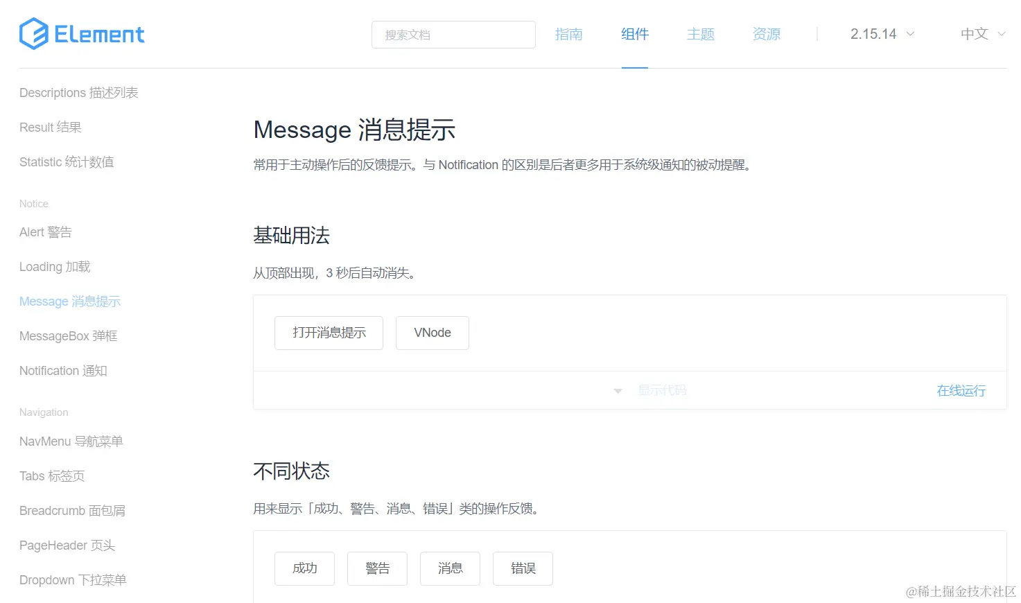1021x603 pixels.
Task: Click the Notice group label
Action: point(34,204)
